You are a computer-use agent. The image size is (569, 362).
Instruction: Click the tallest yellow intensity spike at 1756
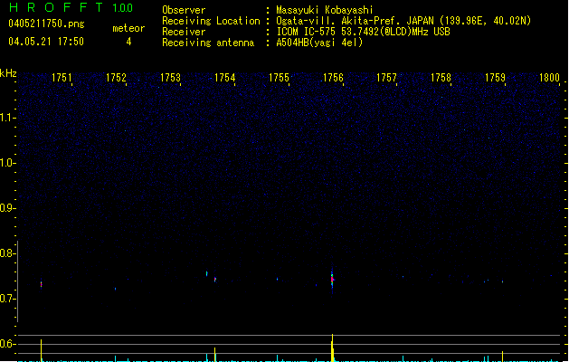332,348
